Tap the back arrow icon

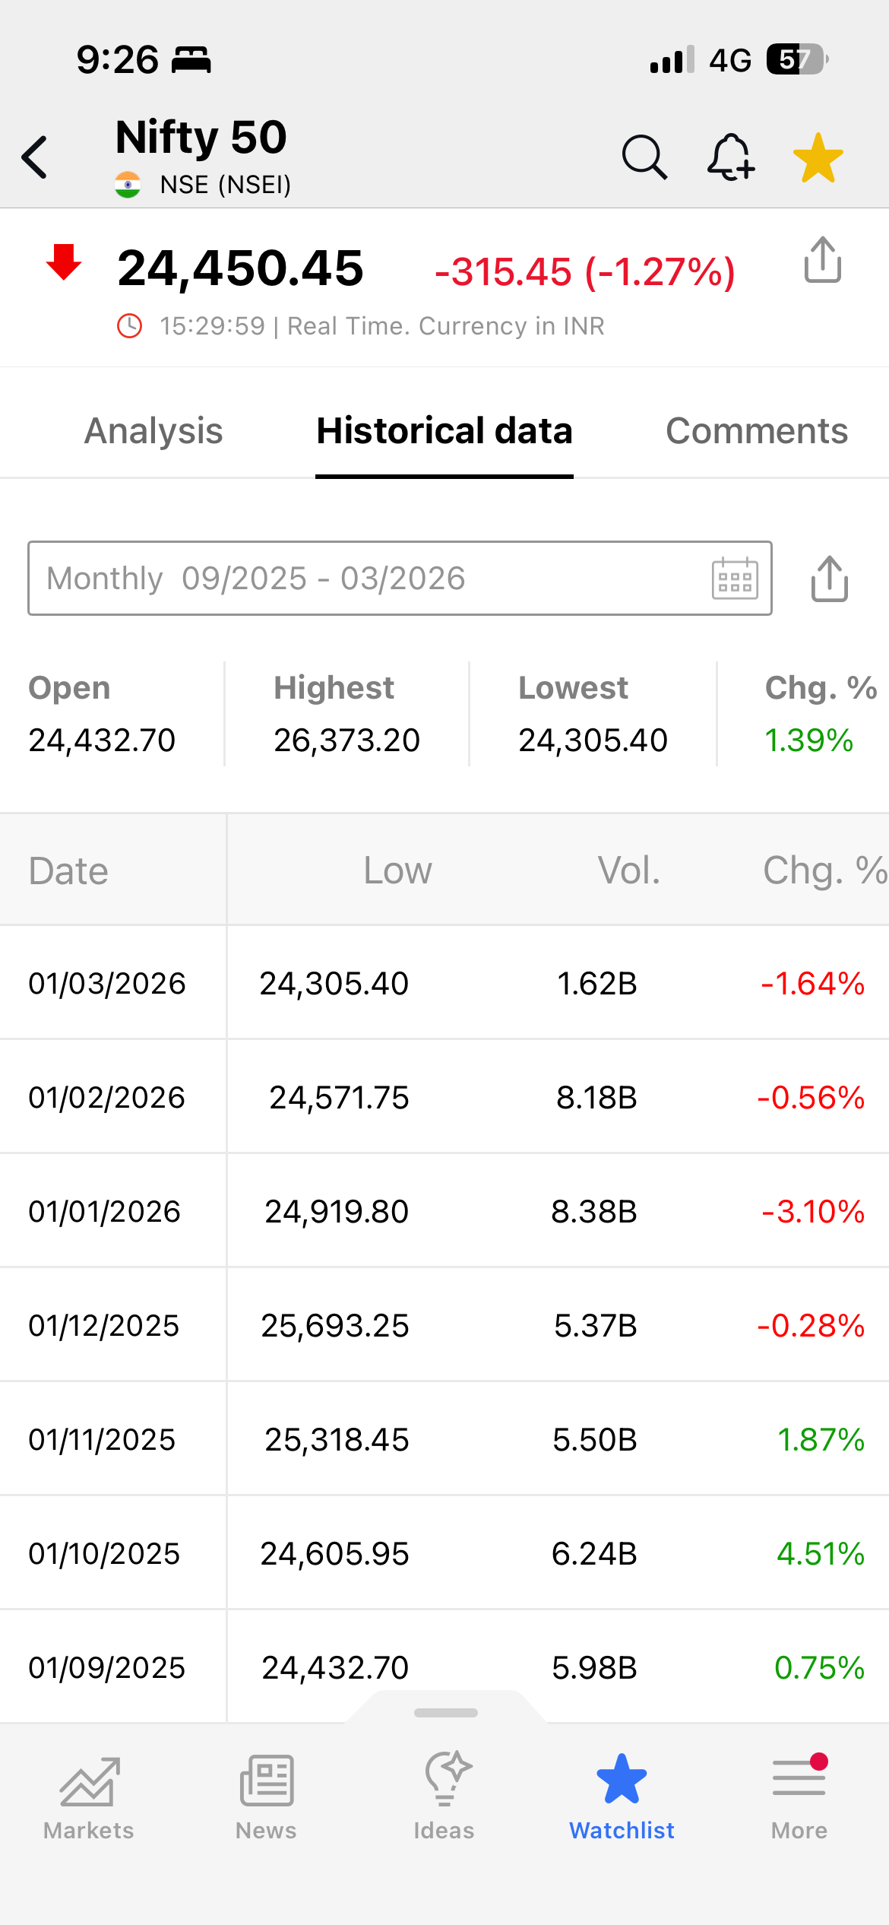[x=35, y=157]
